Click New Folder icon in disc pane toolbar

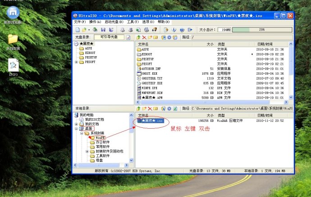[150, 37]
